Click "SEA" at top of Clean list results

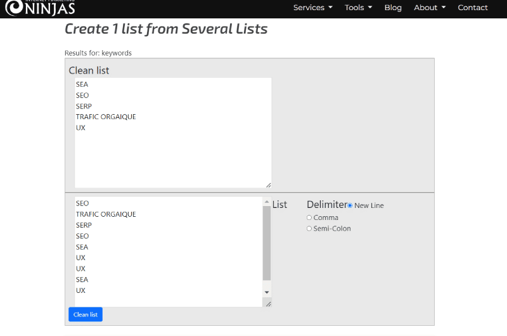click(x=82, y=84)
